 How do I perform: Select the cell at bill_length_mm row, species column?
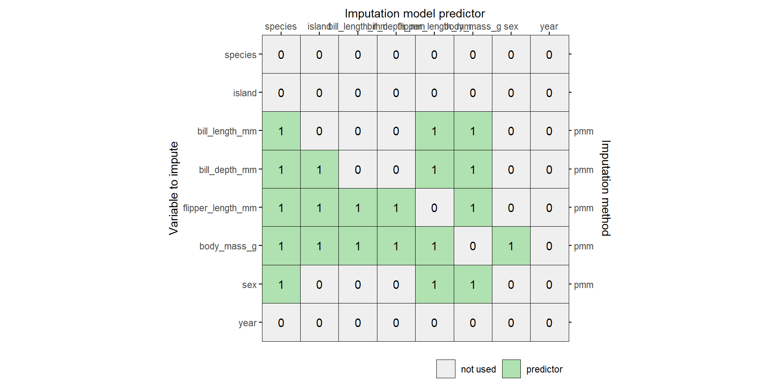pos(281,131)
